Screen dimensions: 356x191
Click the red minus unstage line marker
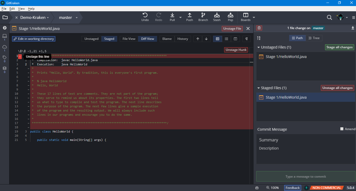[x=20, y=56]
